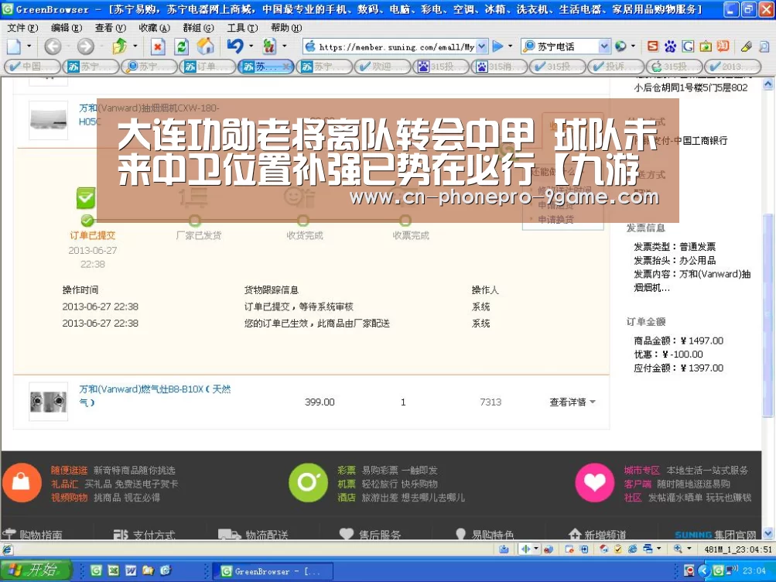The image size is (776, 582).
Task: Click the 客户端 footer link
Action: (638, 484)
